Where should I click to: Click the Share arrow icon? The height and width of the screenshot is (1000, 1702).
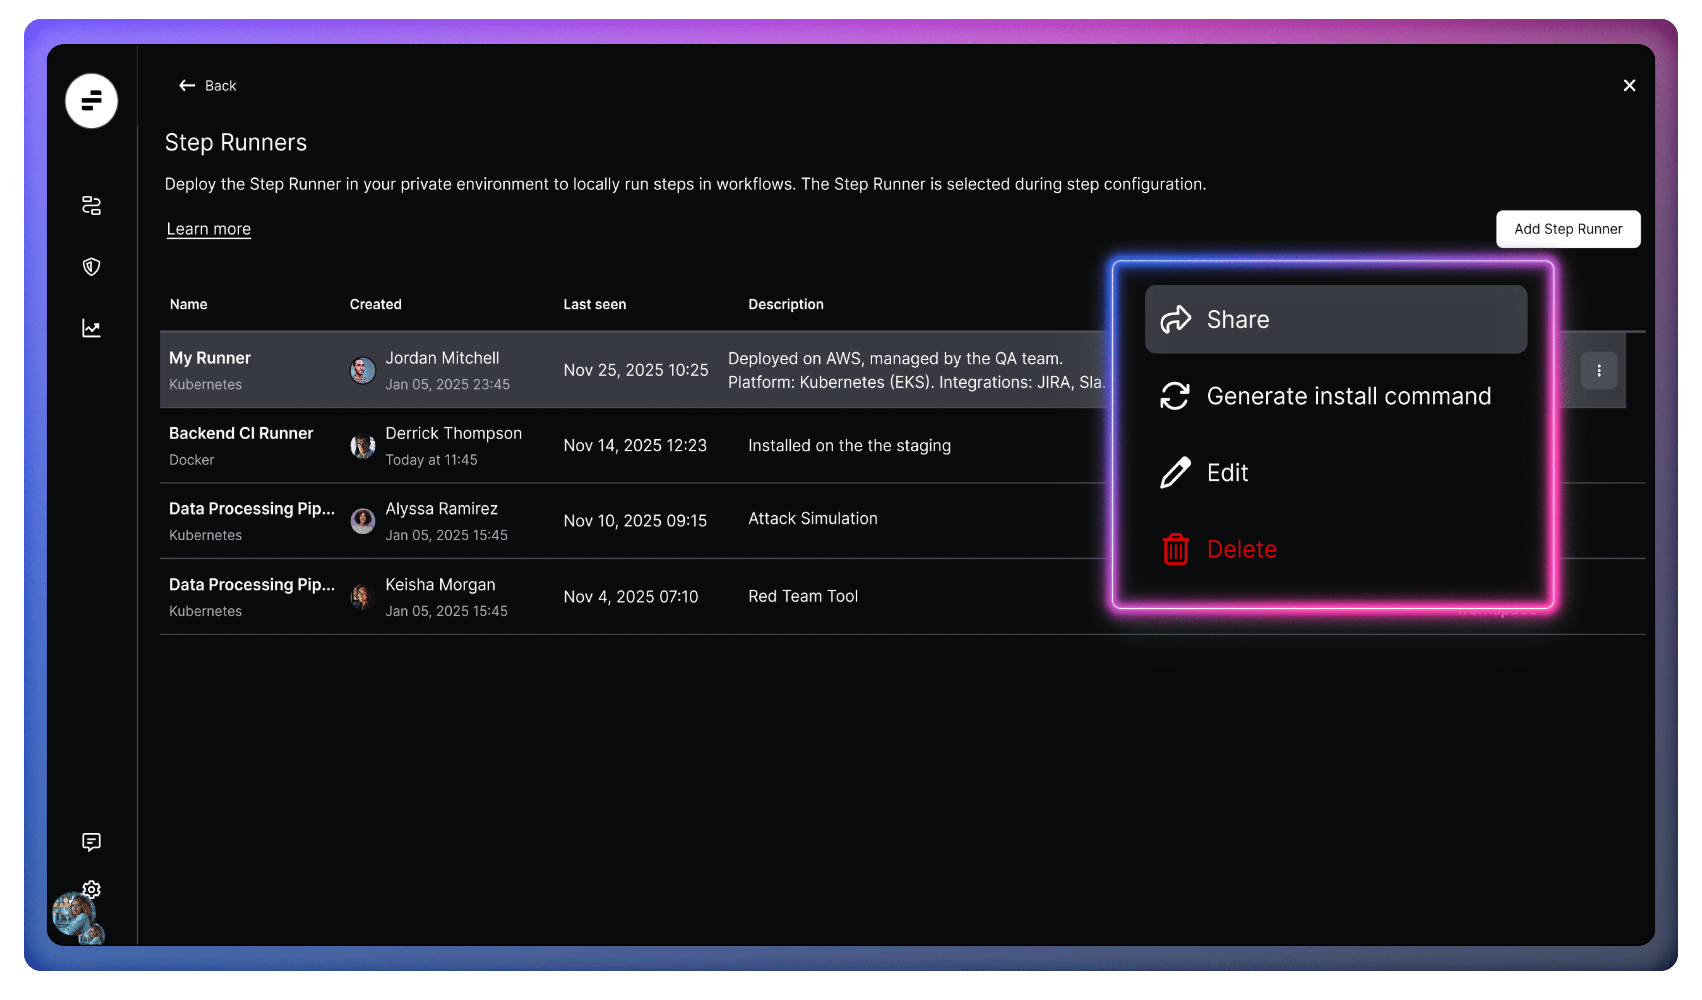pos(1175,319)
